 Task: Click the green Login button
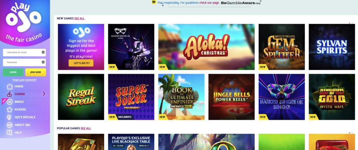click(x=13, y=72)
